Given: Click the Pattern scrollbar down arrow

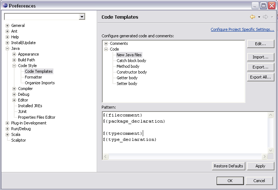Looking at the screenshot, I should (270, 151).
